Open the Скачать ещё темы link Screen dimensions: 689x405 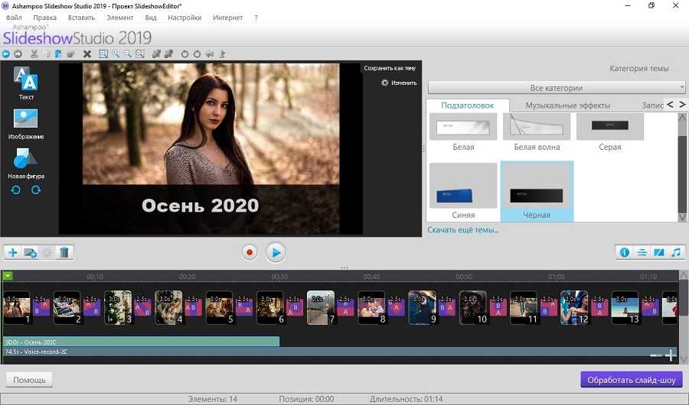click(x=462, y=229)
